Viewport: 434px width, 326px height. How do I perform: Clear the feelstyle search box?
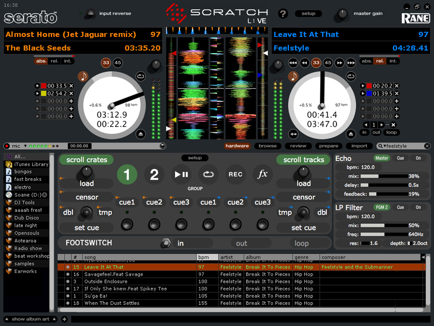427,146
